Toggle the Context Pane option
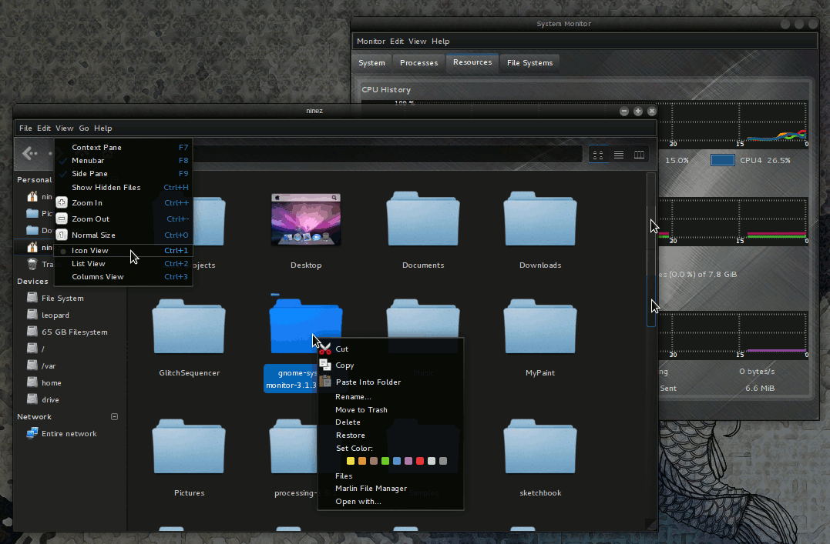The image size is (830, 544). (x=123, y=147)
